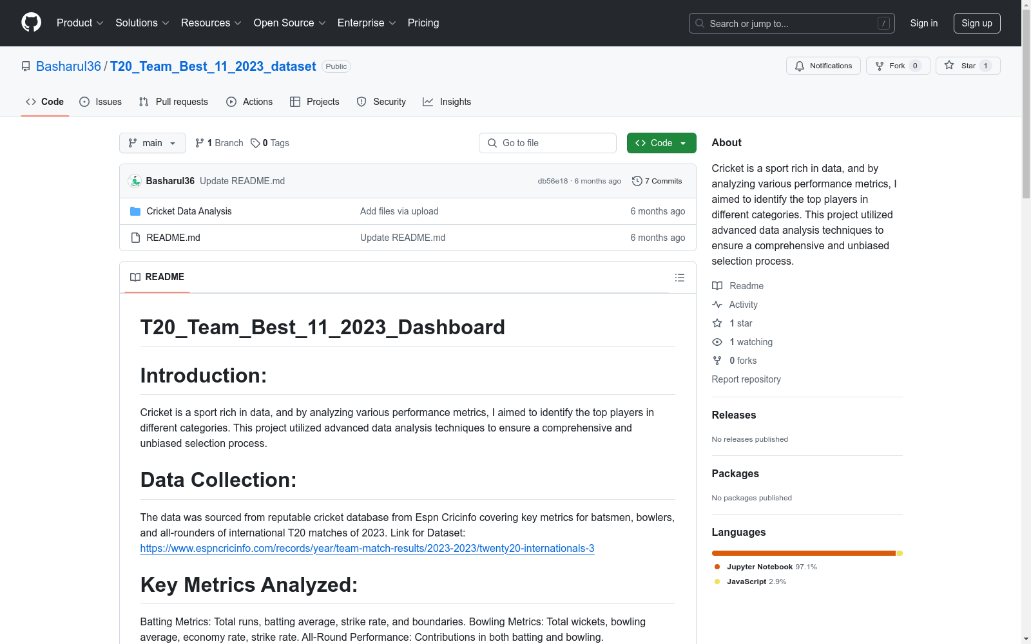Fork this repository

coord(898,66)
